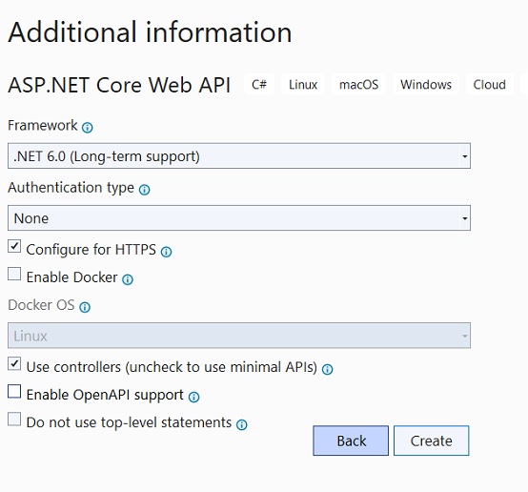Click the Create button
Screen dimensions: 528x492
coord(432,441)
